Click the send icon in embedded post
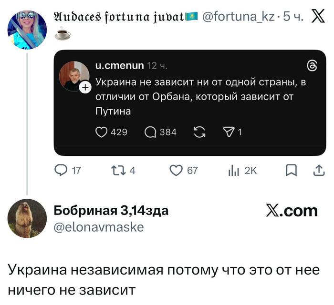 pos(228,132)
